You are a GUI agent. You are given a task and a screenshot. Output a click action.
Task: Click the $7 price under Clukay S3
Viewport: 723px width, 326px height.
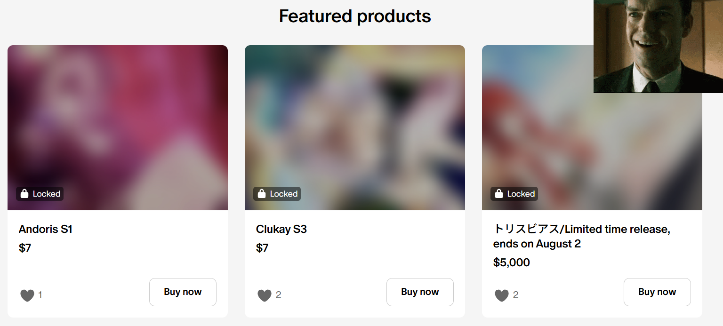pos(262,248)
